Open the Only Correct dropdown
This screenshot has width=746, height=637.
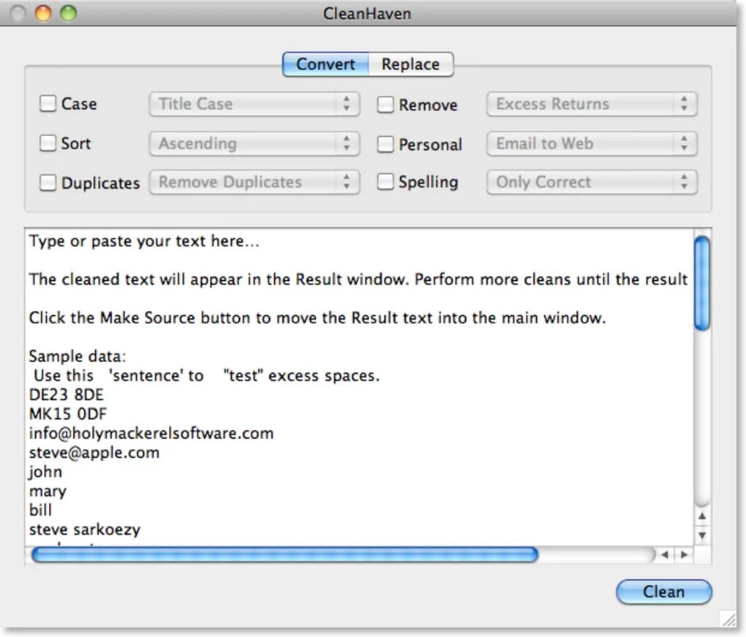pos(592,181)
